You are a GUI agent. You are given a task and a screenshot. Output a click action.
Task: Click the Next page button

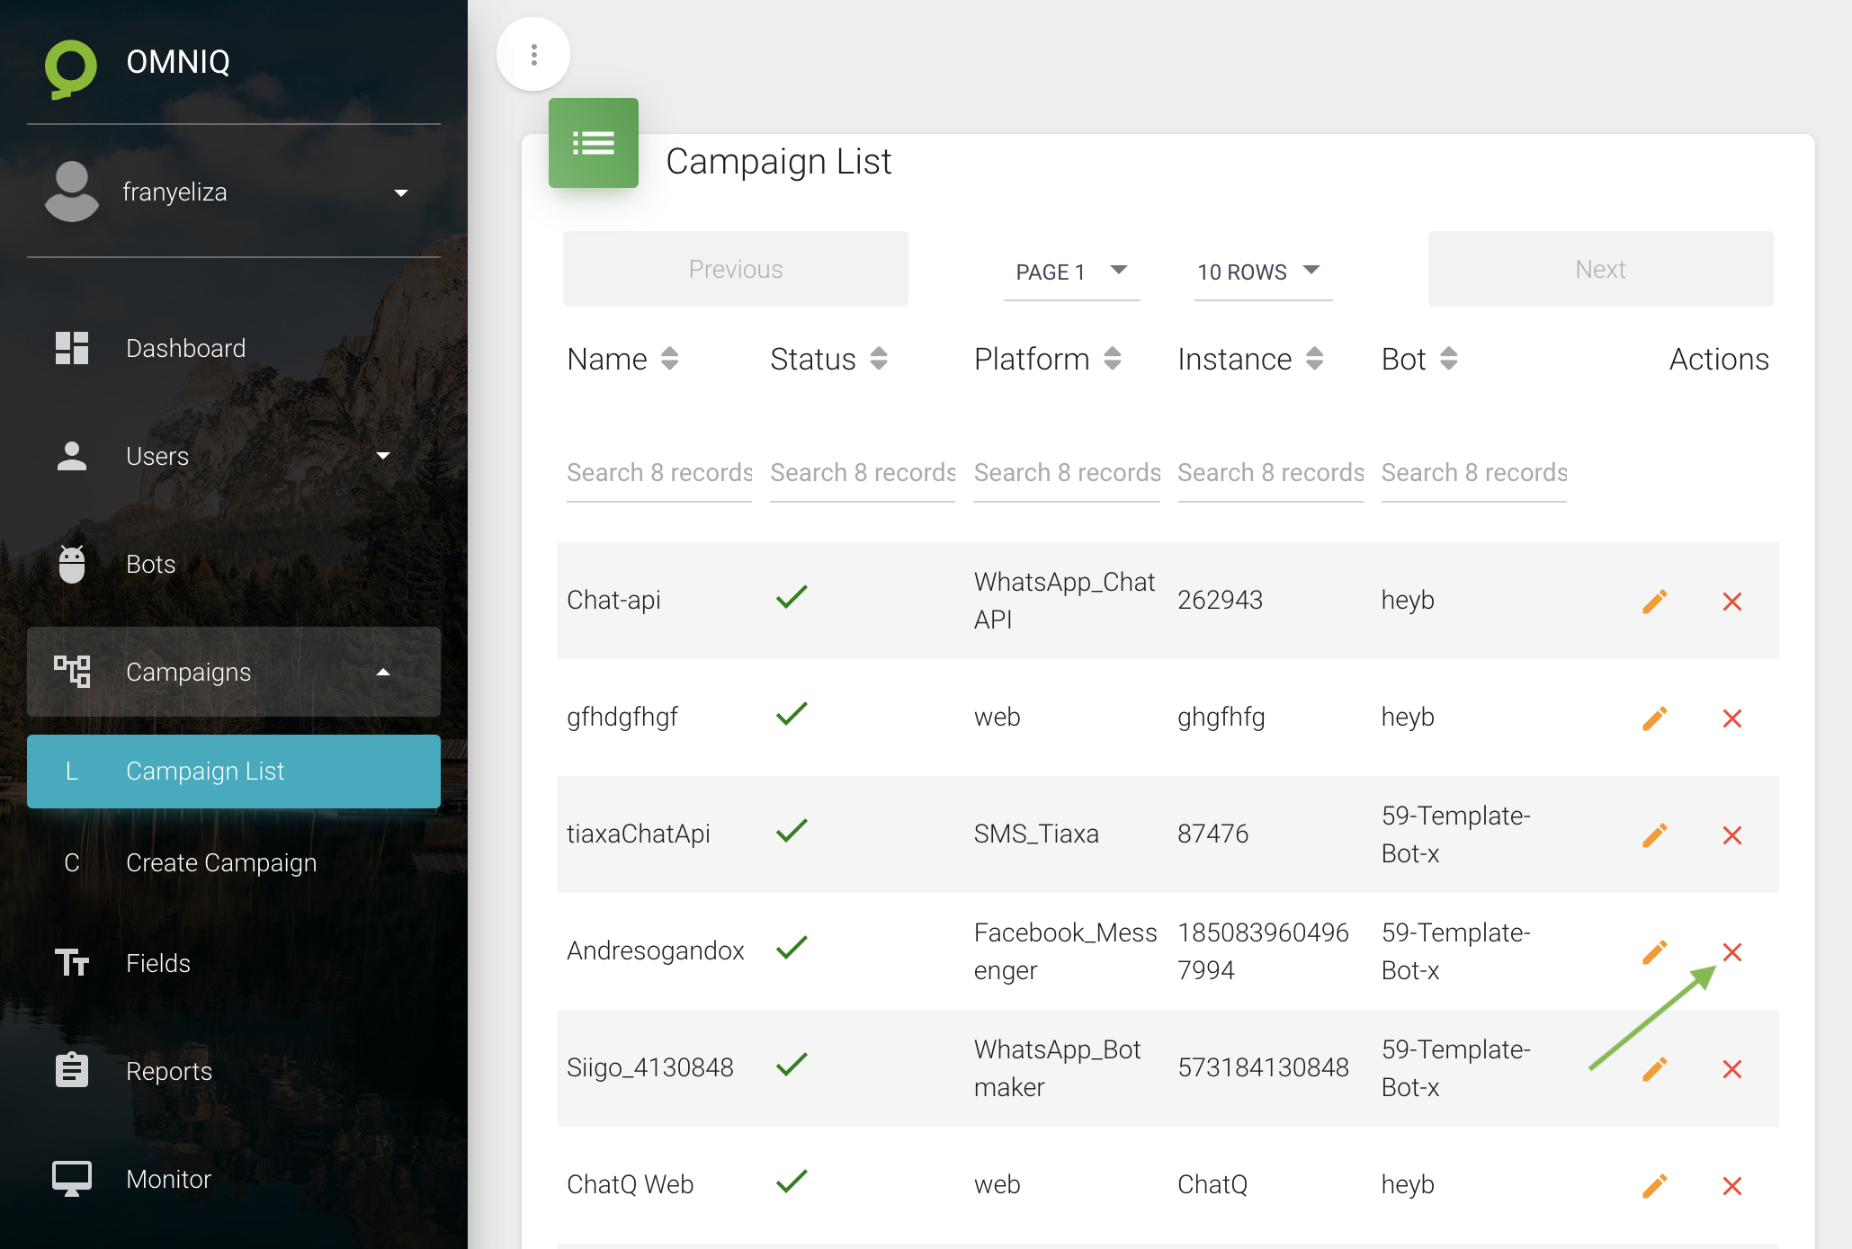[x=1599, y=269]
